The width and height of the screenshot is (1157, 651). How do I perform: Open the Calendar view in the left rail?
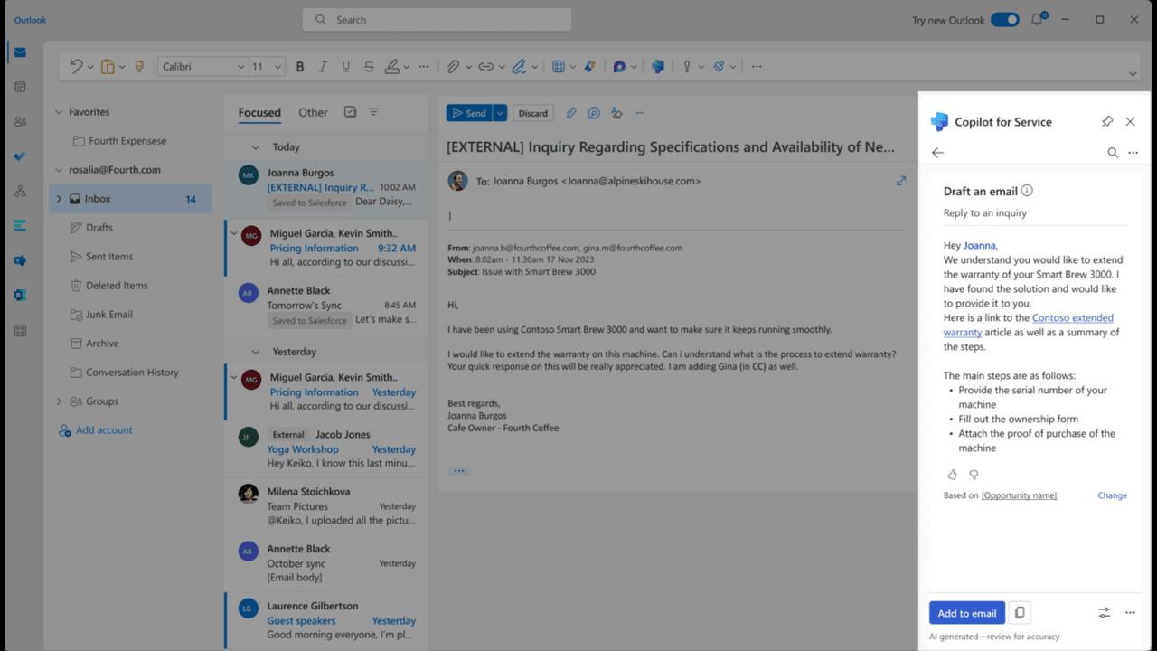click(20, 87)
